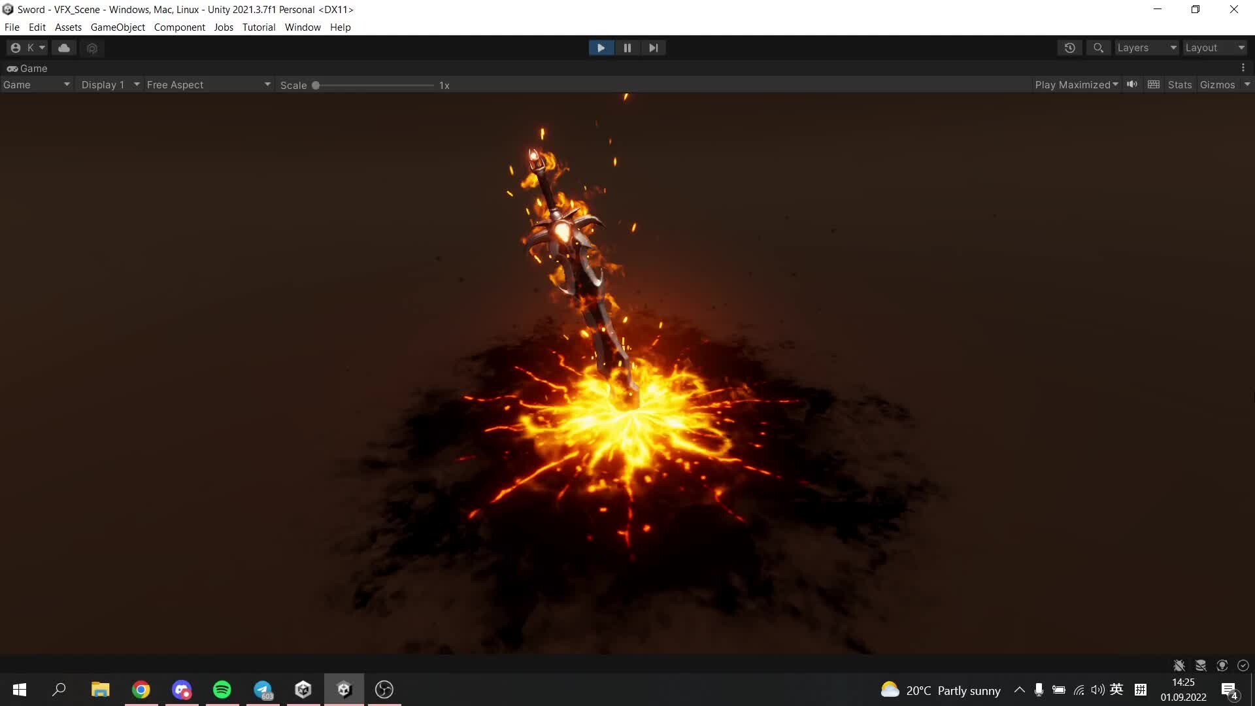This screenshot has height=706, width=1255.
Task: Open the Gizmos dropdown
Action: 1224,84
